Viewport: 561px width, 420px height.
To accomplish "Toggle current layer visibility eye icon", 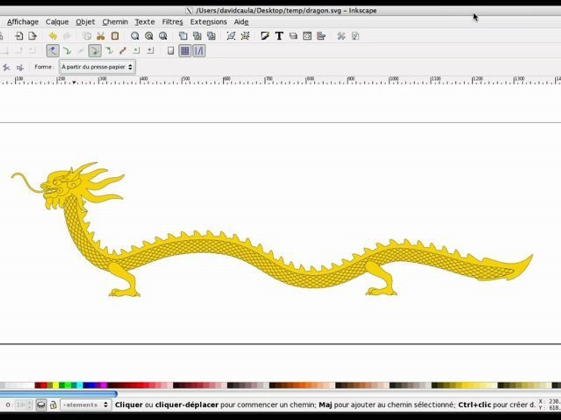I will click(41, 405).
